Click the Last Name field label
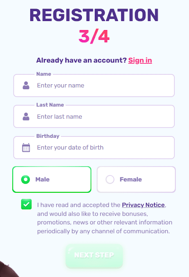Image resolution: width=189 pixels, height=277 pixels. 50,105
